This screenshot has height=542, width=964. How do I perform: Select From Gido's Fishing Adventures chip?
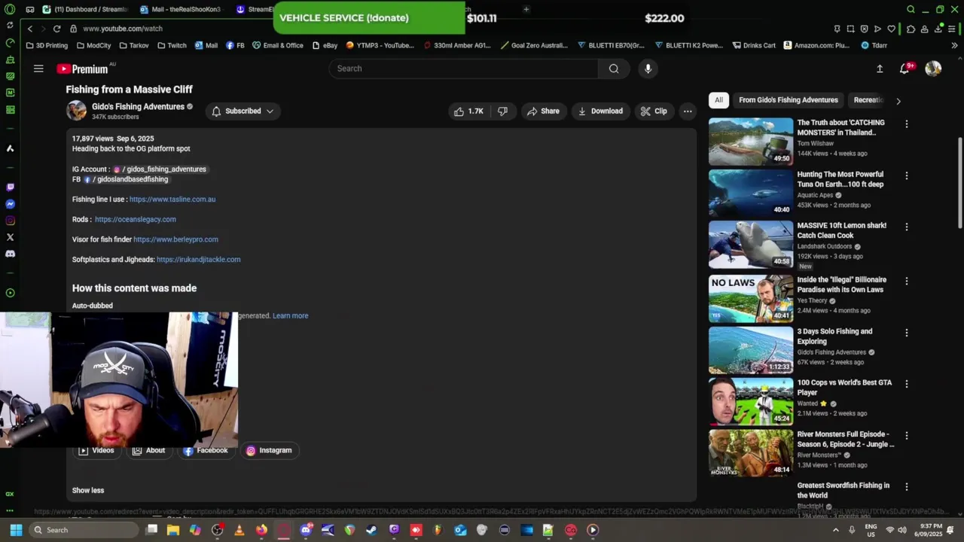click(x=789, y=100)
